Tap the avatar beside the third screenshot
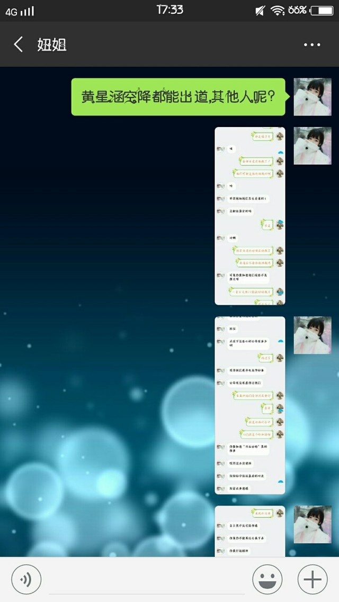Image resolution: width=339 pixels, height=602 pixels. 313,524
